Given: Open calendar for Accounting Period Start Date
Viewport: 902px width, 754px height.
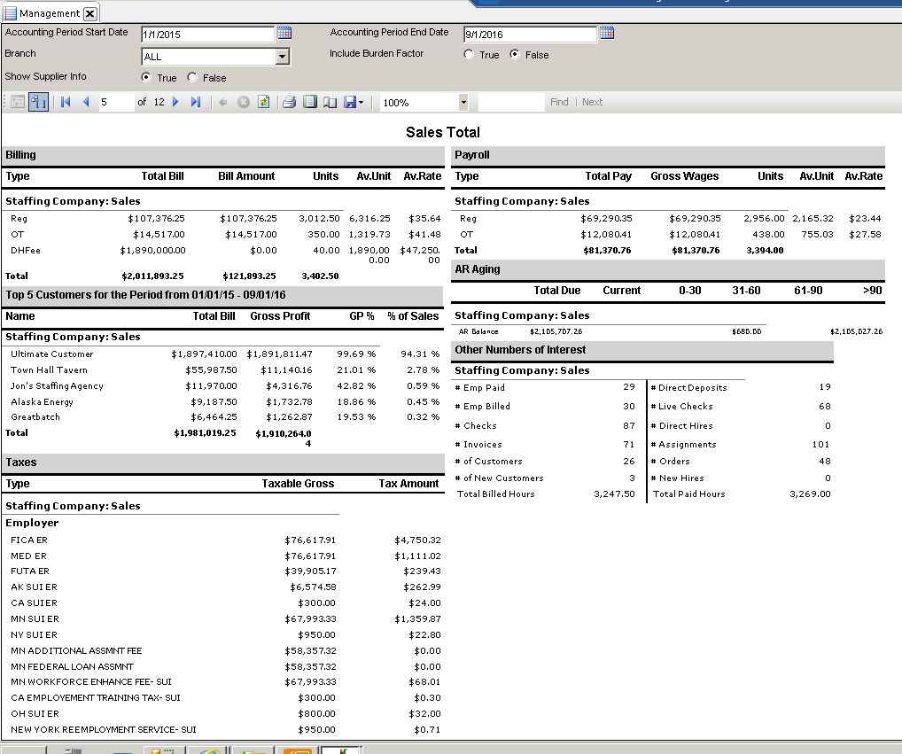Looking at the screenshot, I should pyautogui.click(x=284, y=34).
